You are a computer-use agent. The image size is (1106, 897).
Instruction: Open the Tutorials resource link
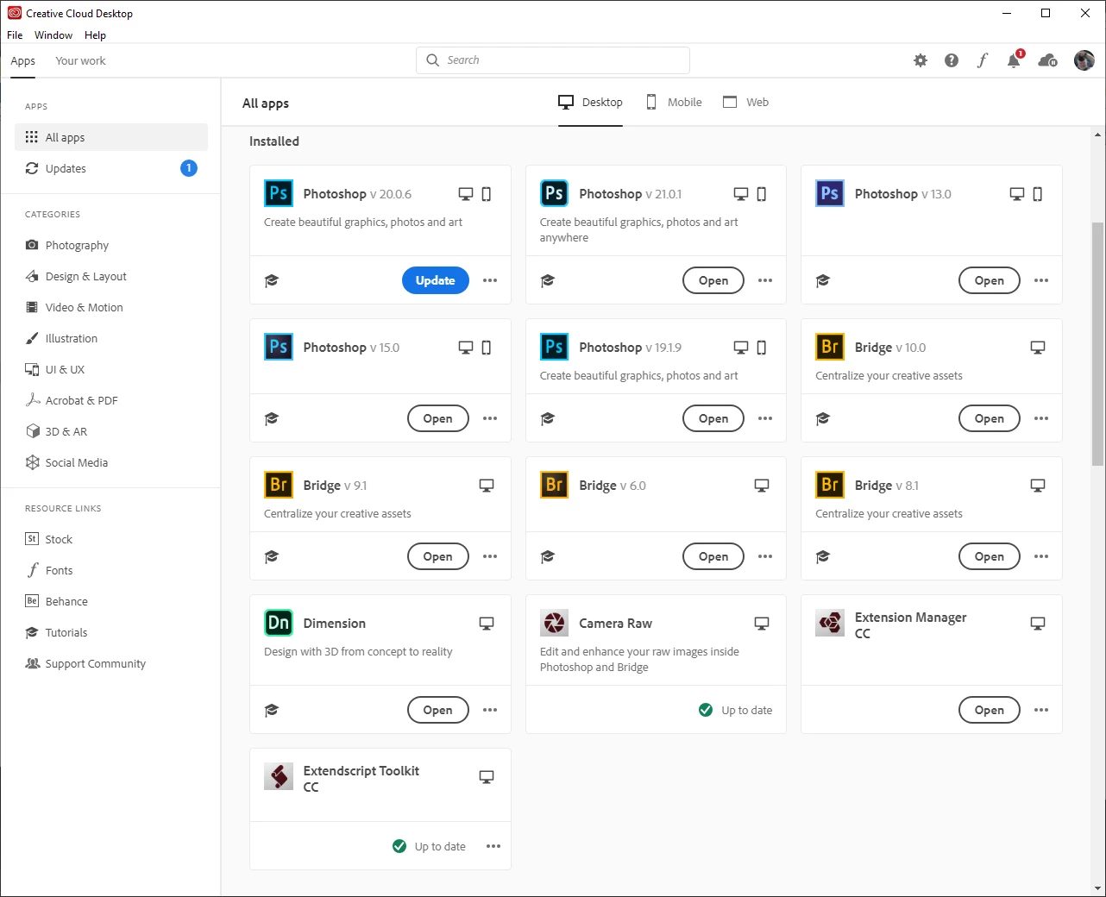[x=111, y=632]
